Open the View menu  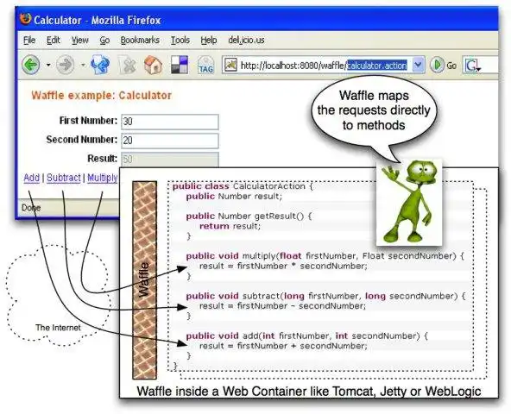point(79,40)
